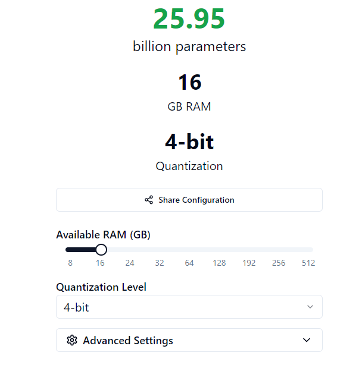Set RAM slider to the 24 GB mark
This screenshot has height=368, width=359.
coord(130,250)
